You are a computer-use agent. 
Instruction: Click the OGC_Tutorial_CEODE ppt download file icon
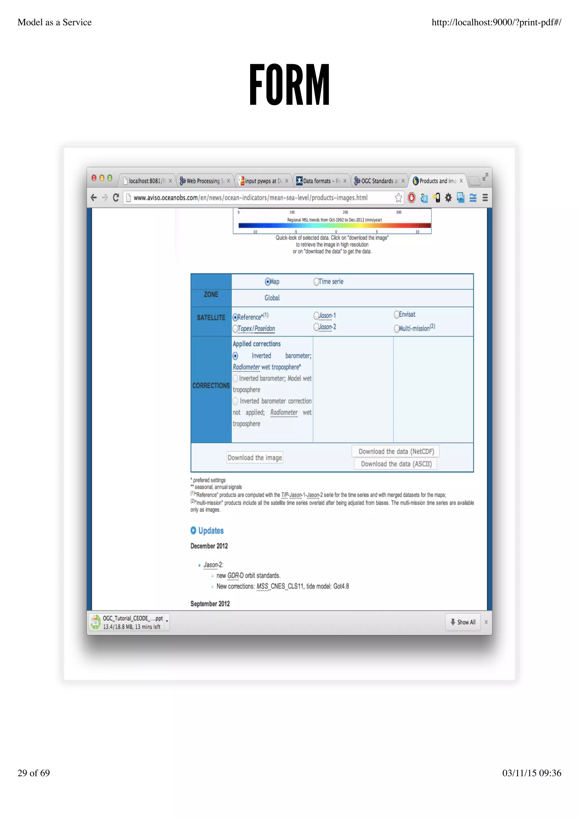(95, 622)
